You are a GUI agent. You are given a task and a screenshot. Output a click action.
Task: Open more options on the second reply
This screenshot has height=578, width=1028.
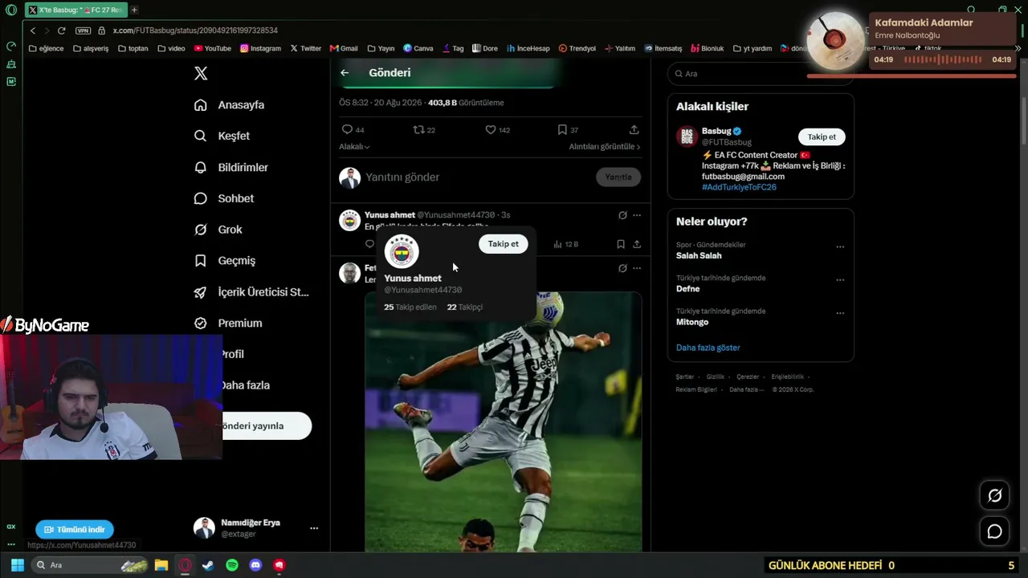(x=637, y=268)
